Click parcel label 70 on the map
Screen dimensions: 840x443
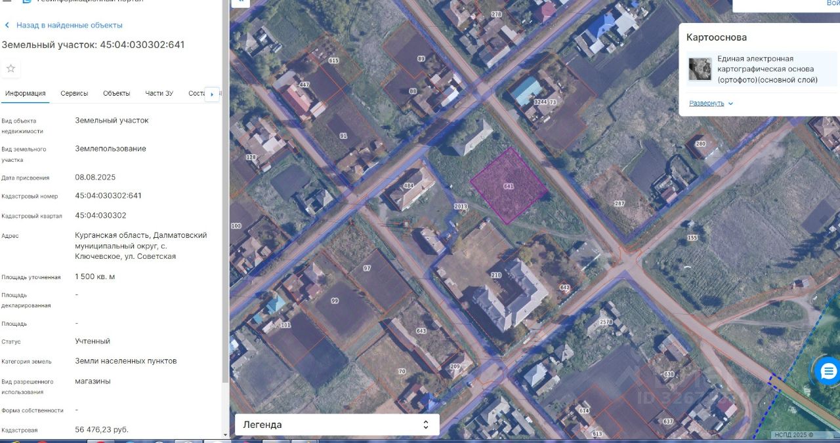pyautogui.click(x=402, y=372)
